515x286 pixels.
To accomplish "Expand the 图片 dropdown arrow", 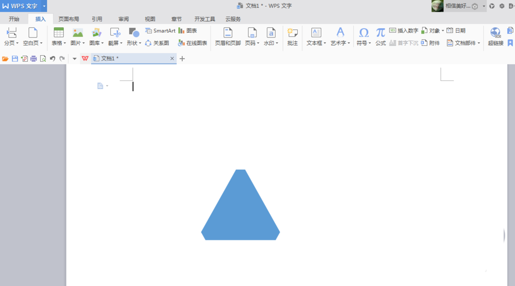I will 83,43.
